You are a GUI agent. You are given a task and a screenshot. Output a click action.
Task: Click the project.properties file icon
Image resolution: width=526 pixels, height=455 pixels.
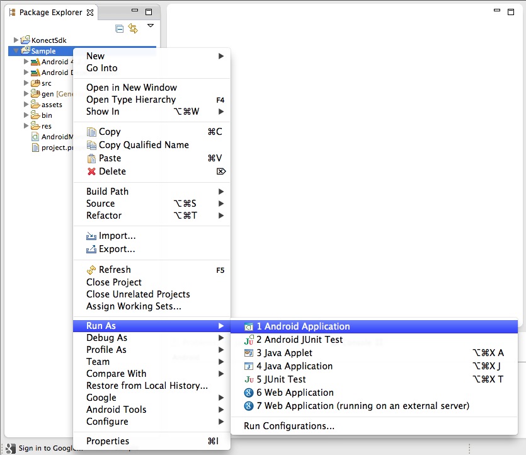35,147
